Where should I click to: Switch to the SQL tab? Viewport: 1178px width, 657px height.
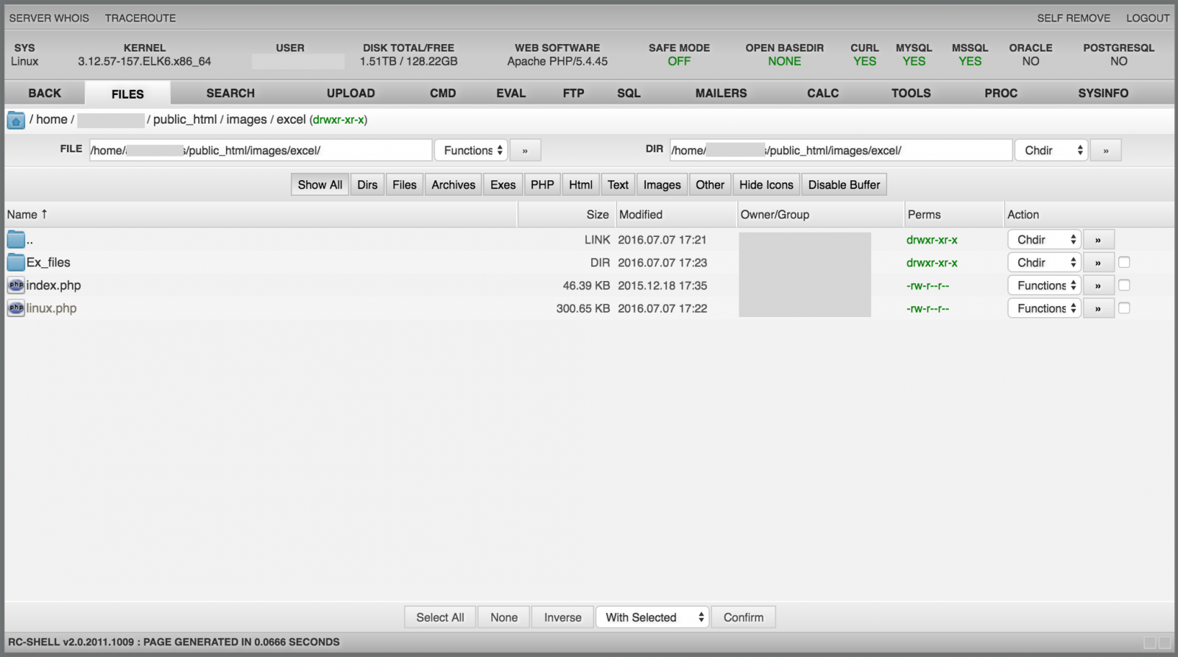coord(628,93)
